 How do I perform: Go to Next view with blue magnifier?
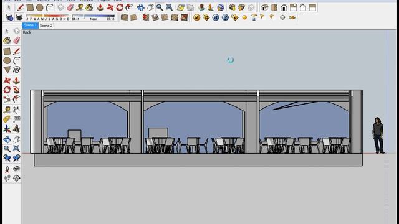tap(17, 158)
